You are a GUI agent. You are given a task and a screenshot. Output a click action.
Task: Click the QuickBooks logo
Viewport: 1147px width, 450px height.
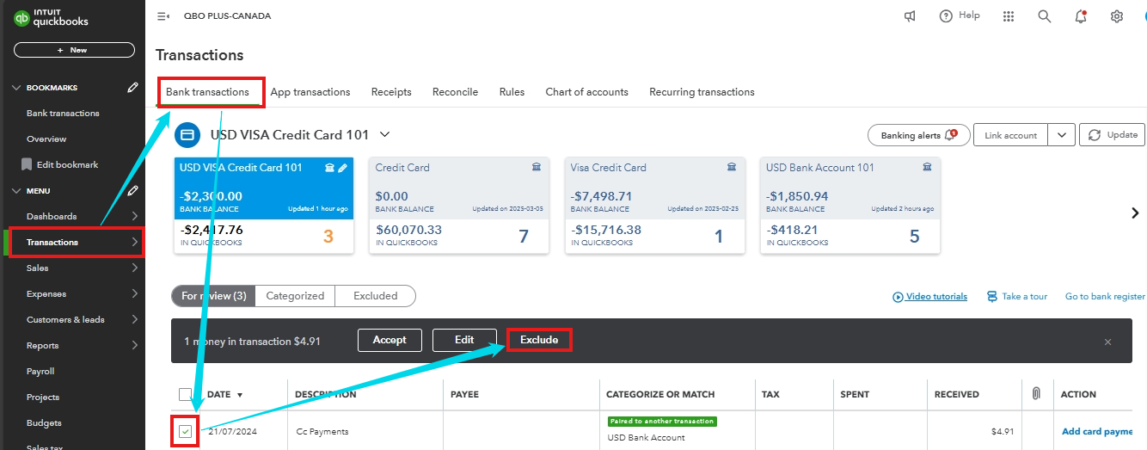coord(52,17)
